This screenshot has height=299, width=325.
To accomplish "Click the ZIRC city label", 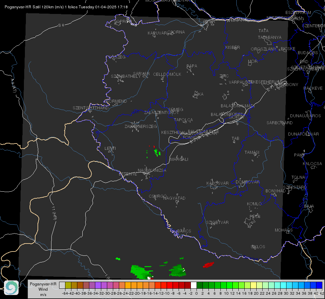I will (x=224, y=76).
